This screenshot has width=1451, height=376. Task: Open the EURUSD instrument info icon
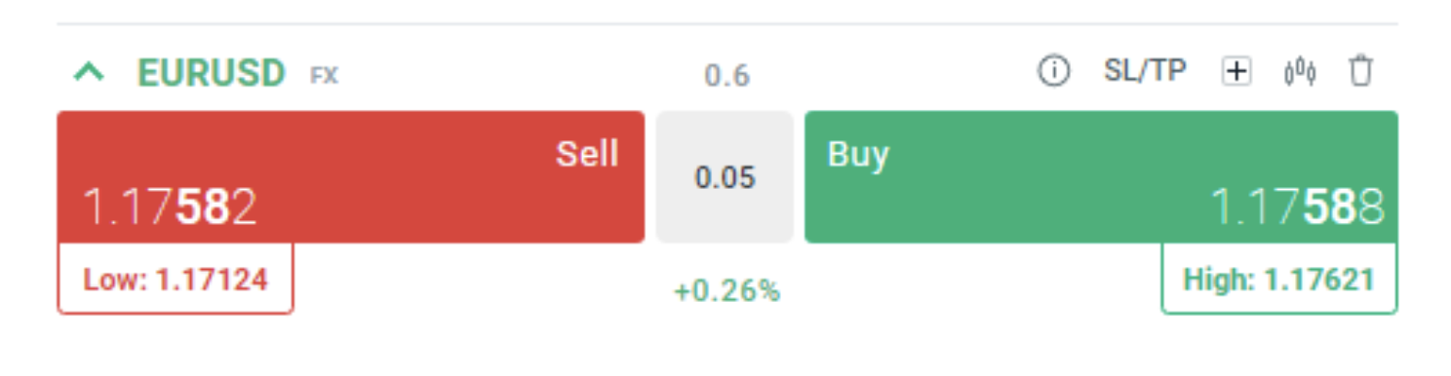pos(1053,71)
